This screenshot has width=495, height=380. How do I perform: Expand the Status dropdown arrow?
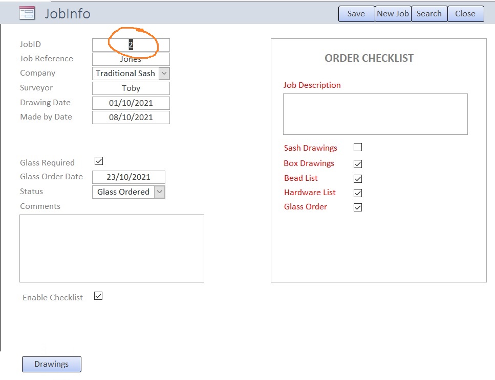159,192
